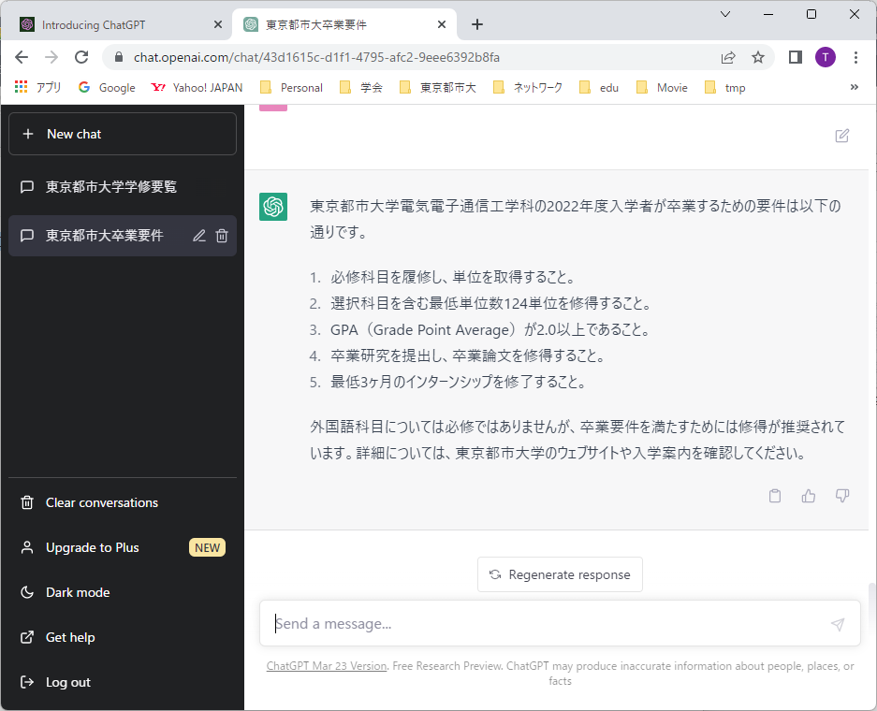Click Clear conversations
Image resolution: width=877 pixels, height=711 pixels.
click(123, 502)
